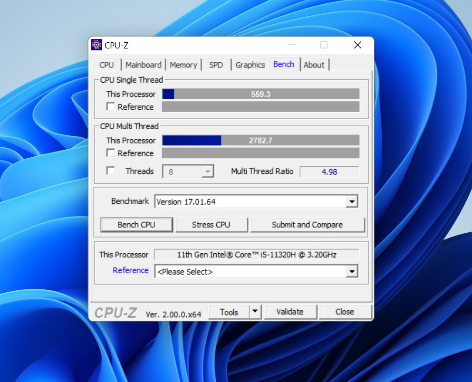Tick the Threads checkbox
472x382 pixels.
(110, 171)
